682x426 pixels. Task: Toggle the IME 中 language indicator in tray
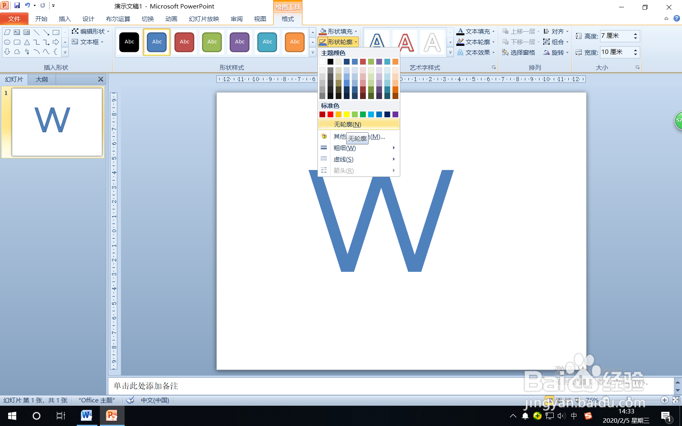tap(574, 416)
